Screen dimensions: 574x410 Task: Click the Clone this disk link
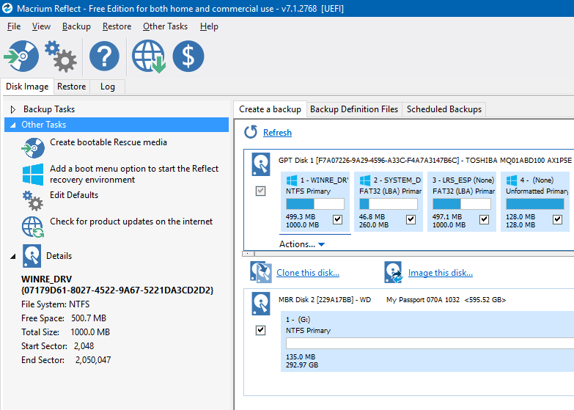coord(308,273)
